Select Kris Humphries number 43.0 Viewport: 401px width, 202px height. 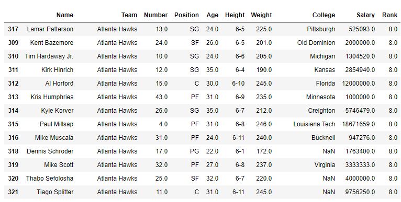(161, 97)
